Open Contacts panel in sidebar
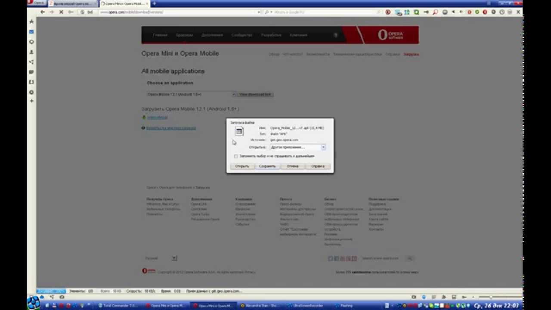Screen dimensions: 551x310 point(31,52)
